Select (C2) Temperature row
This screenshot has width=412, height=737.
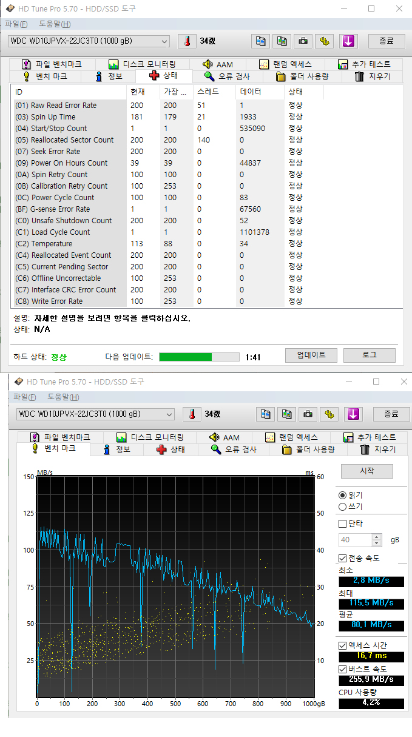167,244
